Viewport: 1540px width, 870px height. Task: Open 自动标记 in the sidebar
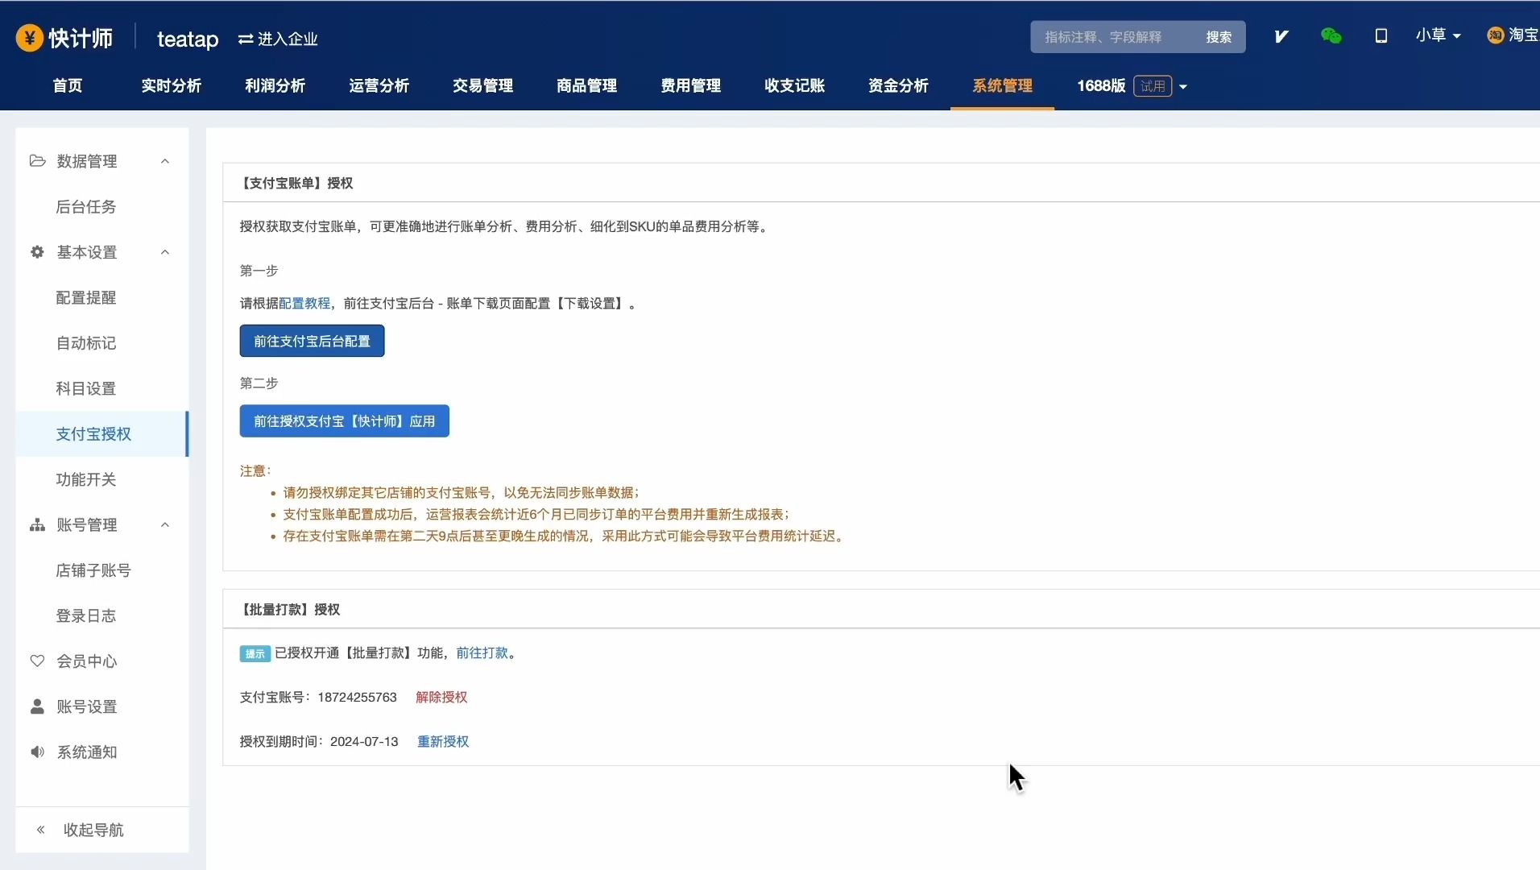[86, 343]
